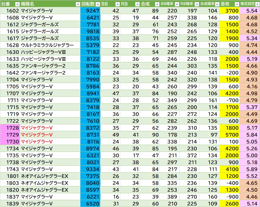Viewport: 260px width, 207px height.
Task: Click the BB確率 cell showing 389
Action: point(169,197)
